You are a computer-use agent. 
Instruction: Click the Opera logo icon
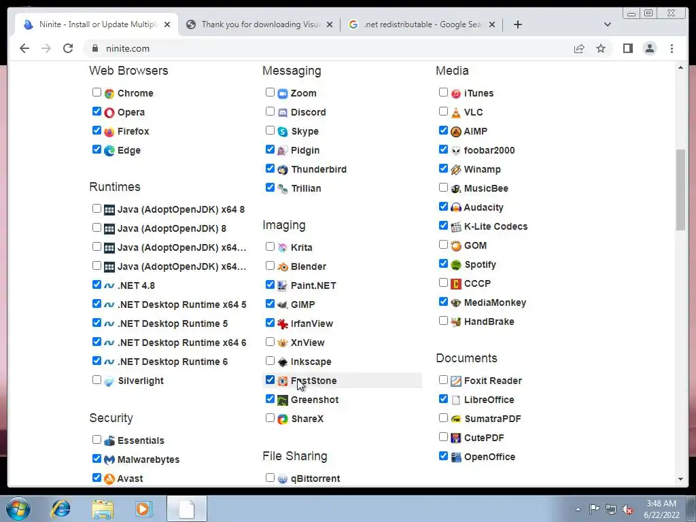pyautogui.click(x=109, y=113)
